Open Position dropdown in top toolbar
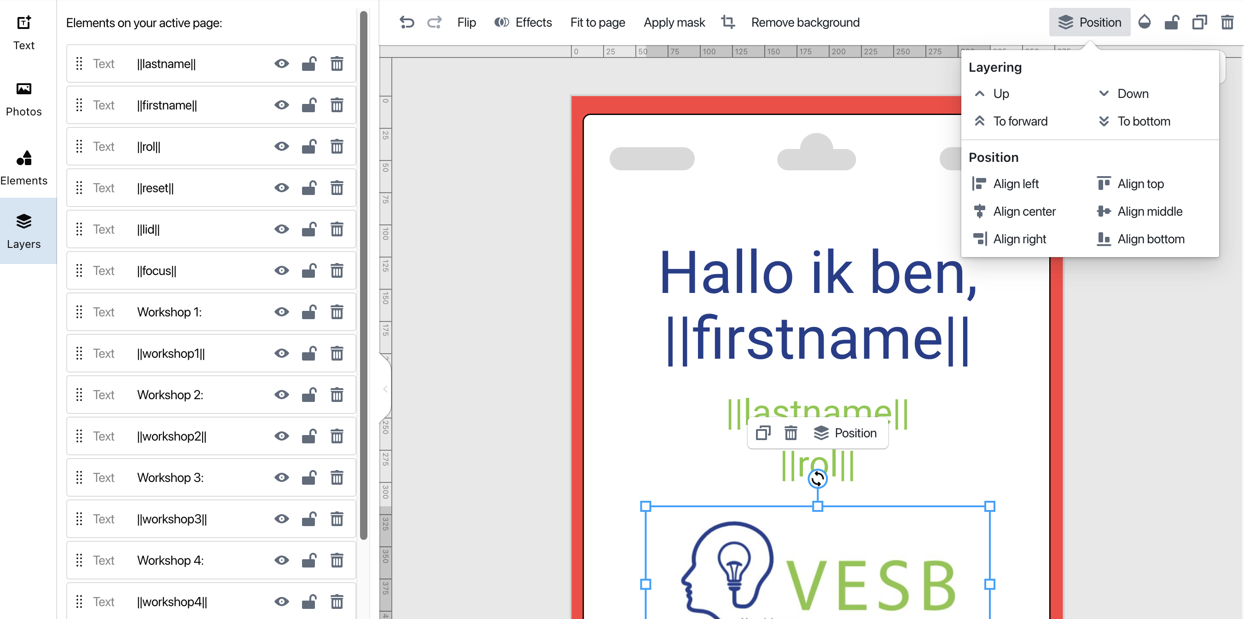This screenshot has height=619, width=1244. tap(1089, 22)
